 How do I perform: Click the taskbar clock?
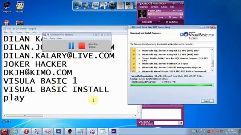pyautogui.click(x=231, y=131)
